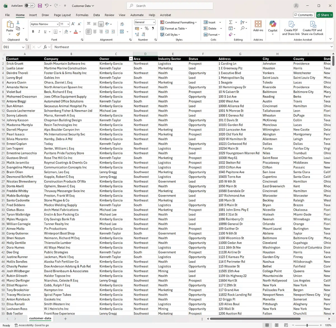Click the Paste button

coord(10,28)
